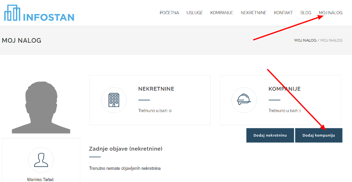Open KOMPANIJE in the top navigation

pos(222,13)
